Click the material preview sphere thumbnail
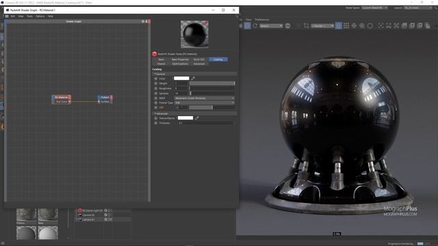This screenshot has height=246, width=438. point(194,34)
